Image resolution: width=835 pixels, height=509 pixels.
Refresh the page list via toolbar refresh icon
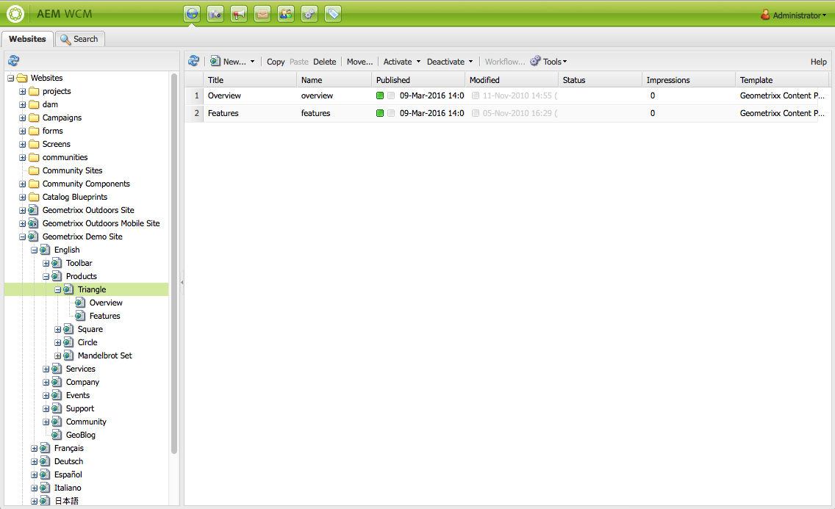194,61
